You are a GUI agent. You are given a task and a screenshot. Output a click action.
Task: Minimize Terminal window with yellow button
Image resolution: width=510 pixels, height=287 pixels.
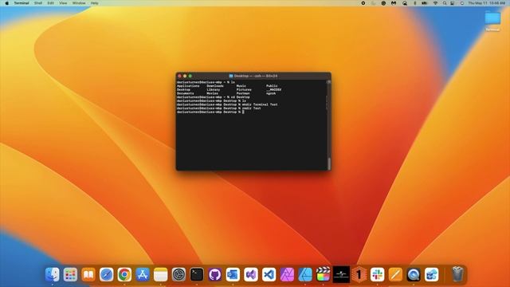click(185, 76)
